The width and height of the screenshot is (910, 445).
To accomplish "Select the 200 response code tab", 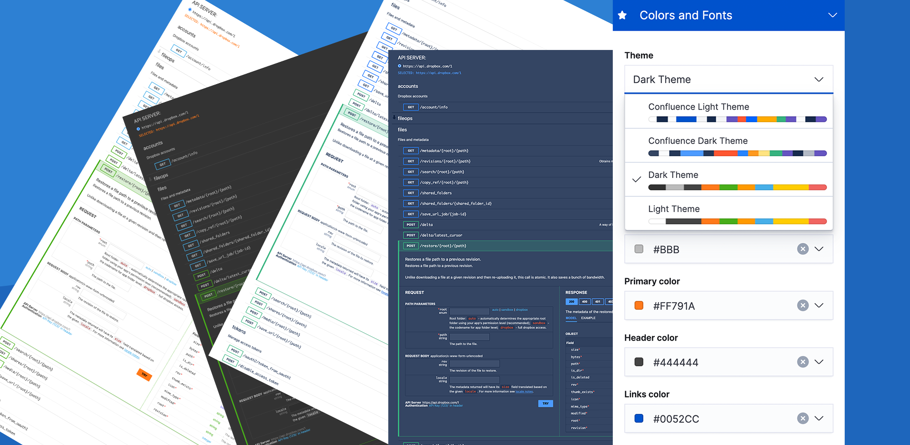I will click(572, 302).
